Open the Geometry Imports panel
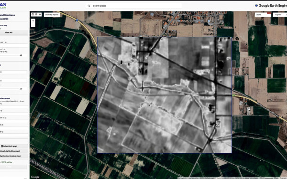The width and height of the screenshot is (287, 179). (x=52, y=15)
